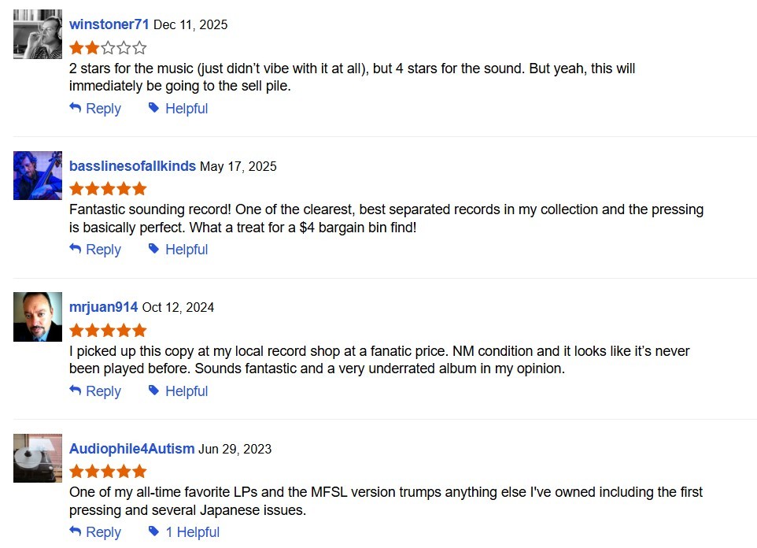Open winstoner71's user profile link
The height and width of the screenshot is (548, 757).
click(109, 24)
